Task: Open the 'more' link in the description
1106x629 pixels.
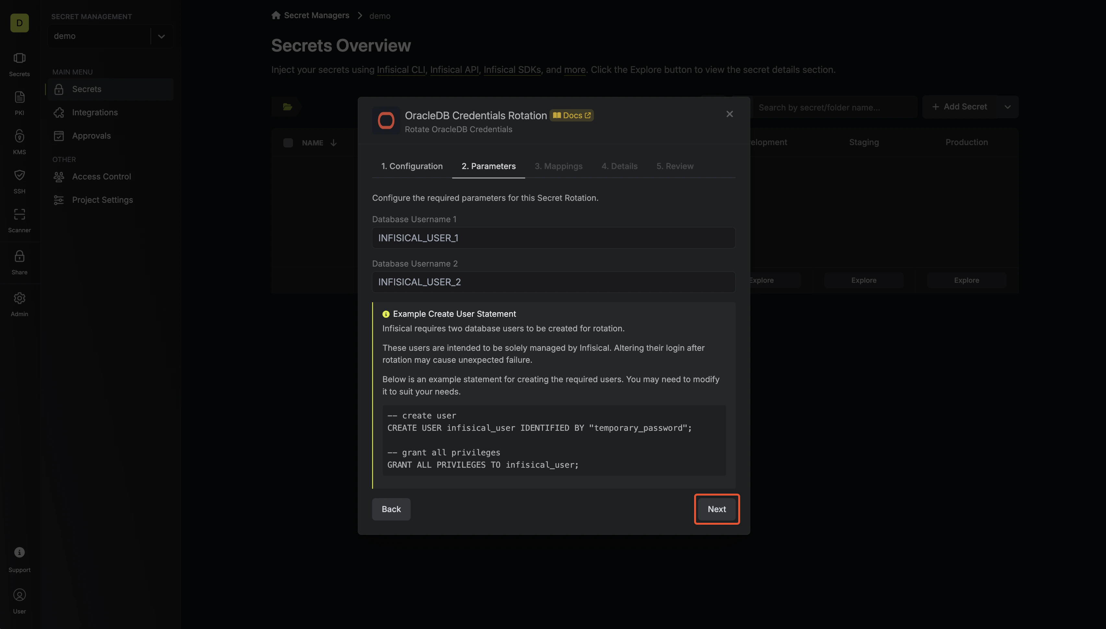Action: pos(574,70)
